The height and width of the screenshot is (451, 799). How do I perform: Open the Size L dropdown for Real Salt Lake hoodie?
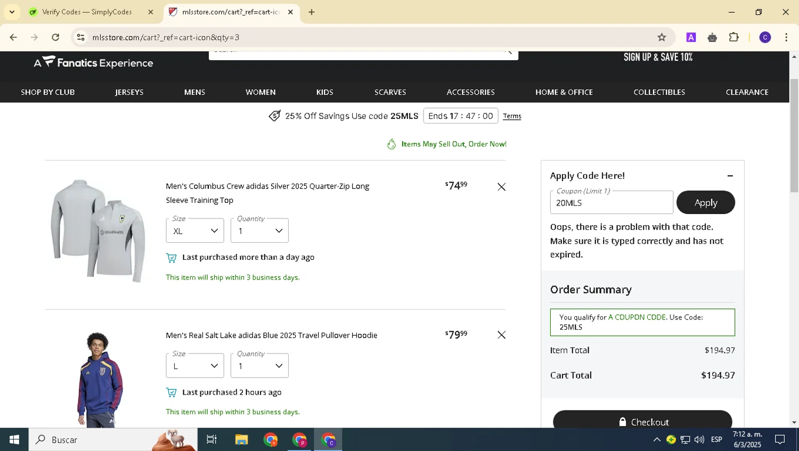[x=195, y=366]
